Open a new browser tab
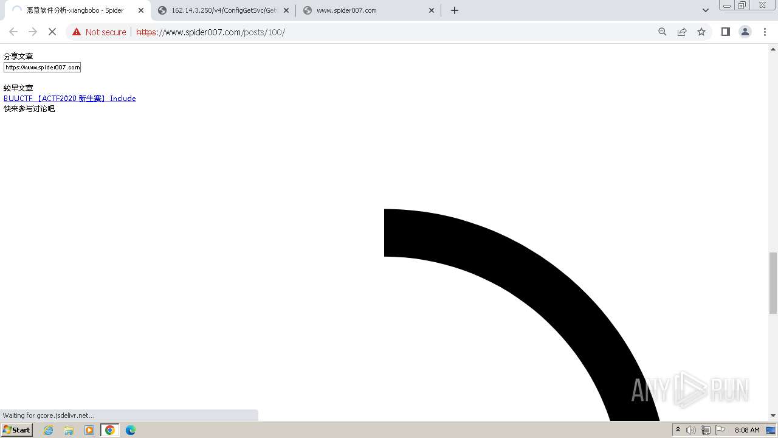Image resolution: width=778 pixels, height=438 pixels. click(x=454, y=10)
